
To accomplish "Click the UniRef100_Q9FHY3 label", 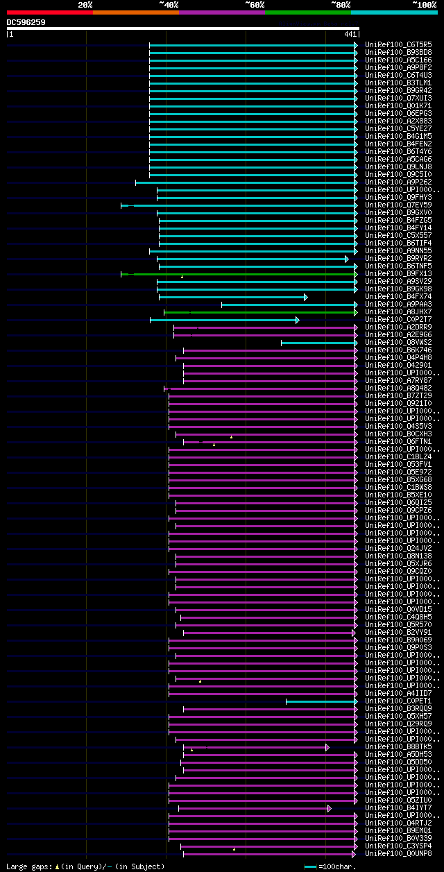I will 398,197.
